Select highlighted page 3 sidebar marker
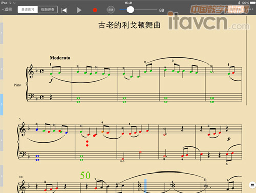Viewport: 256px width, 193px height. 2,104
